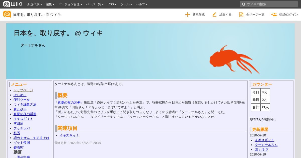Click the 2020-07-20 date in 更新履歴

(258, 135)
